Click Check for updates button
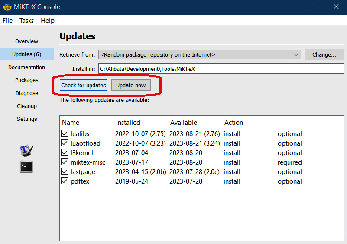This screenshot has width=347, height=244. [84, 85]
